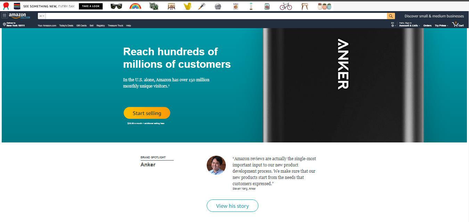Screen dimensions: 469x222
Task: Open Orders page
Action: (427, 25)
